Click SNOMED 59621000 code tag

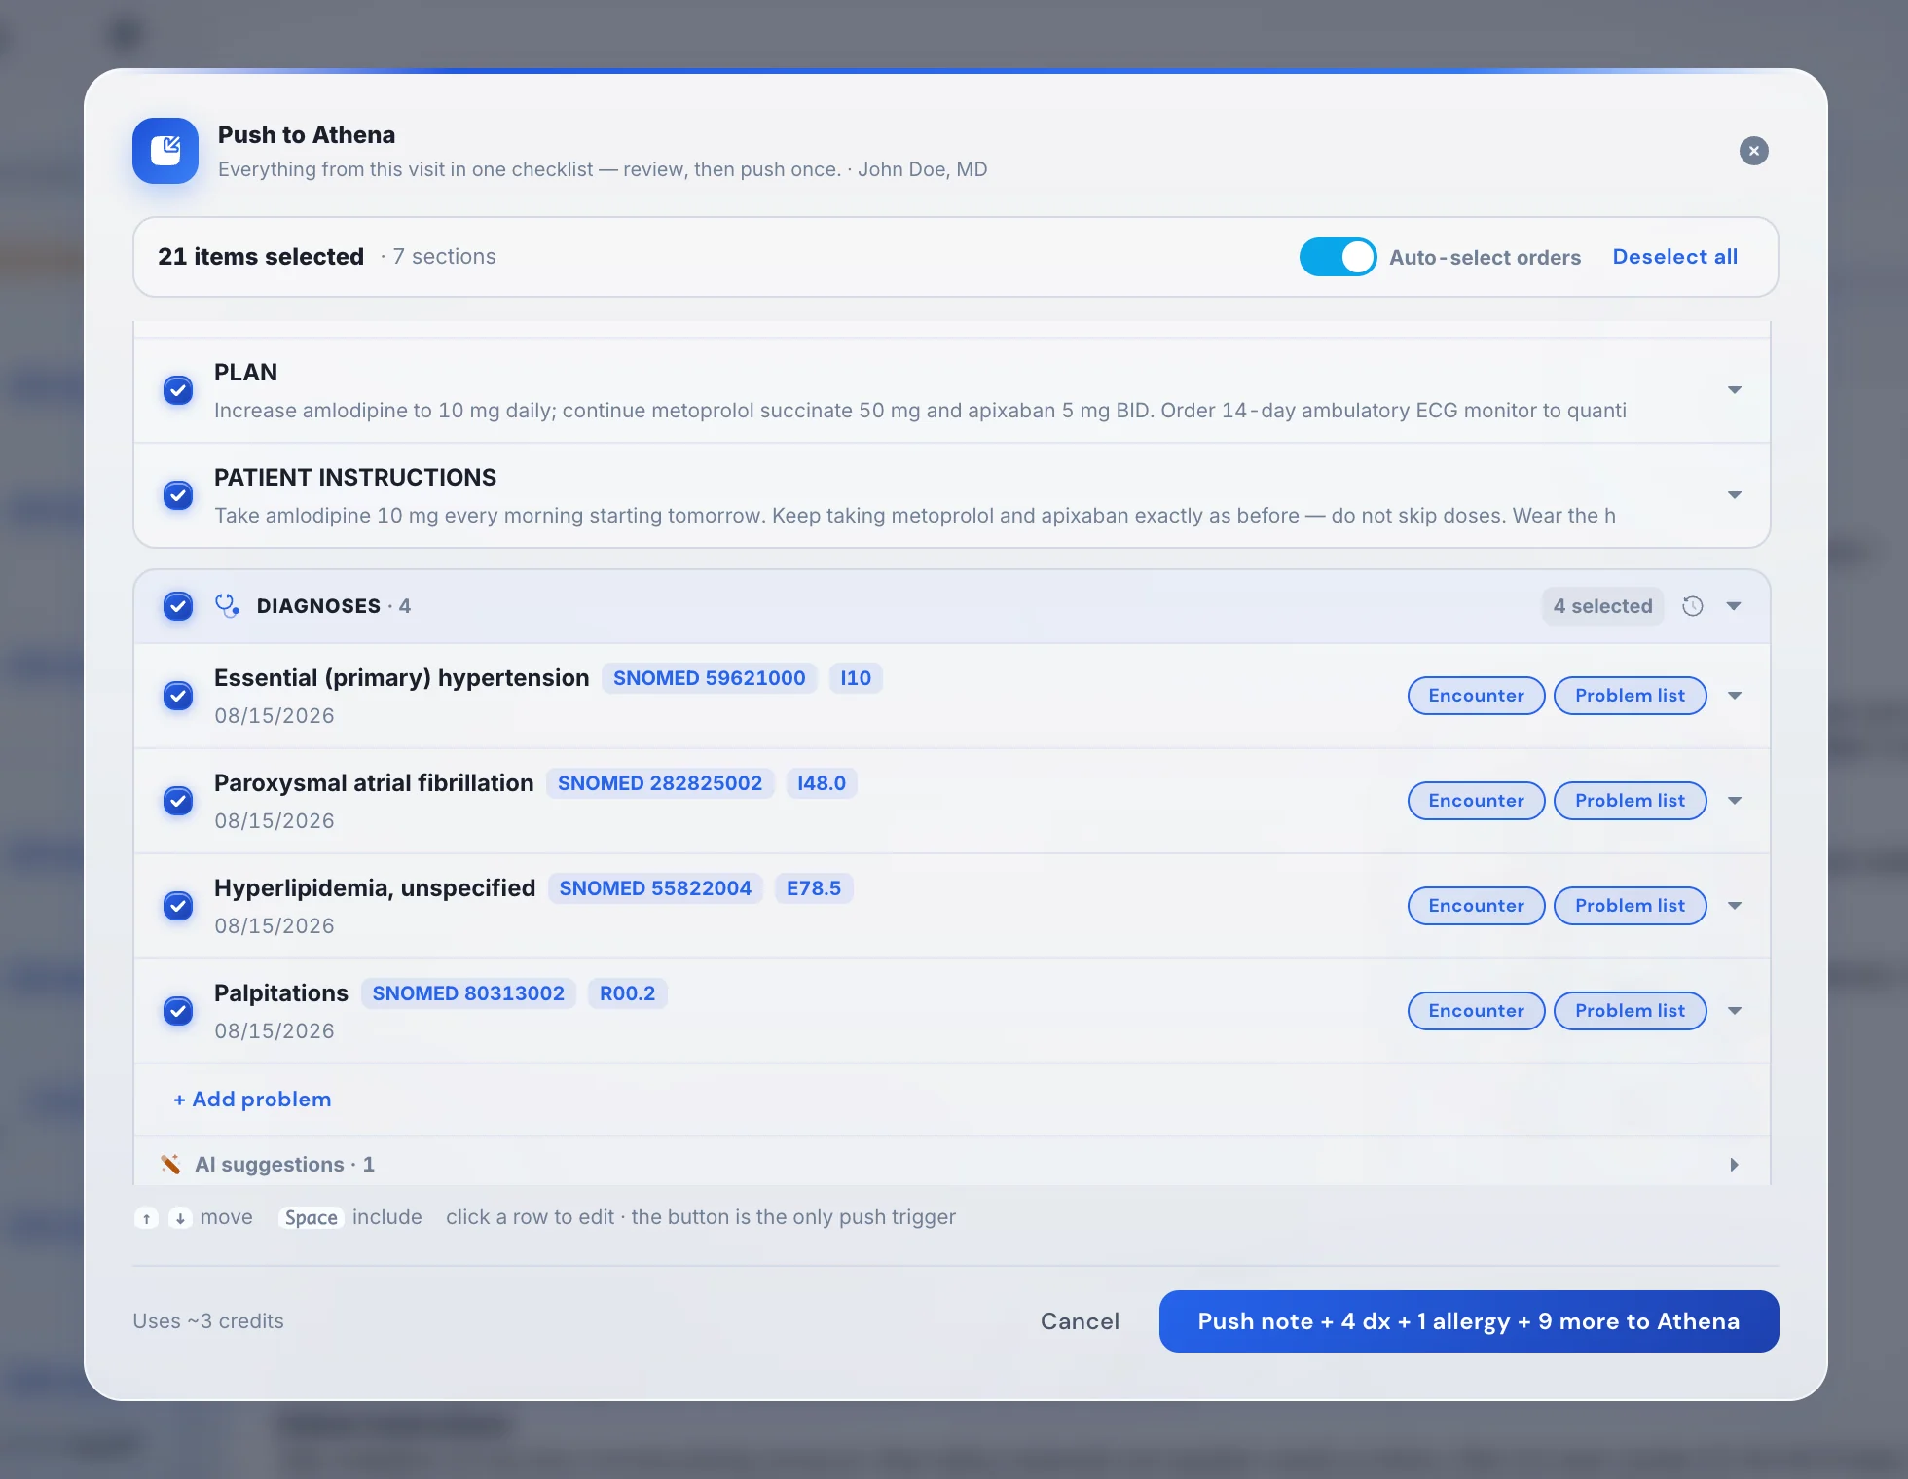coord(709,678)
